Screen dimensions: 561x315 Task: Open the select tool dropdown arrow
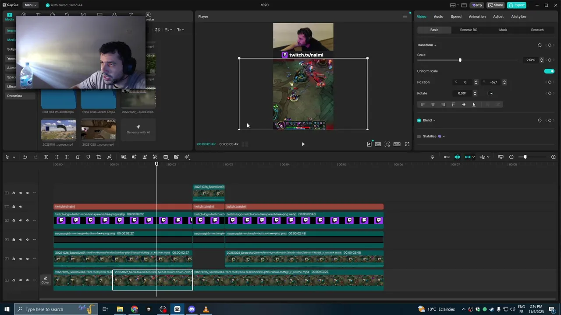14,157
